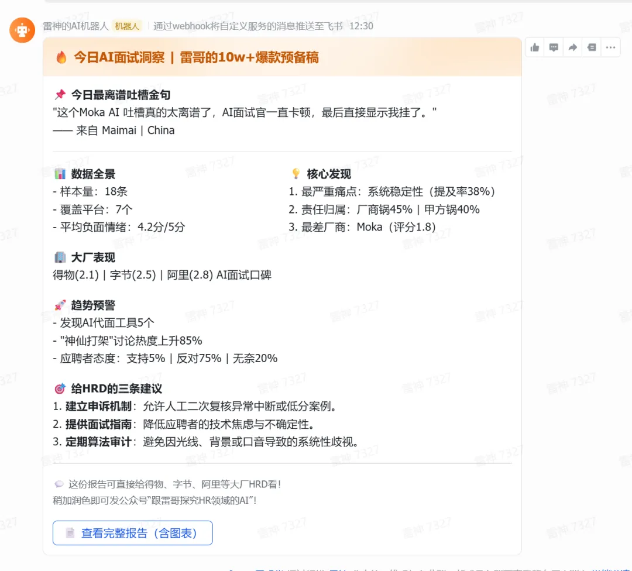Click the target icon beside 给HRD的三条建议
The image size is (632, 571).
pos(60,388)
